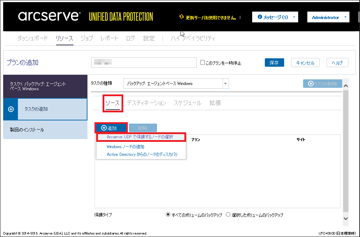Switch to ジョブ tab
The image size is (360, 237).
[87, 38]
